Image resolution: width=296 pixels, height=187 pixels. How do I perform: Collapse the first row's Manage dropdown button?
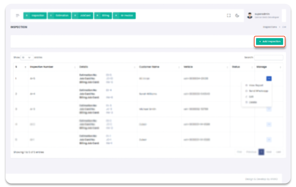tap(269, 79)
